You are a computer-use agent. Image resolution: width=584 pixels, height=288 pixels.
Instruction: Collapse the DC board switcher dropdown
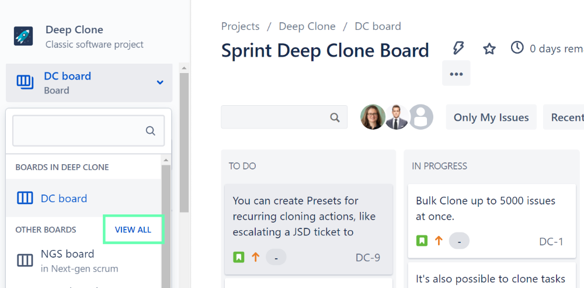coord(159,82)
